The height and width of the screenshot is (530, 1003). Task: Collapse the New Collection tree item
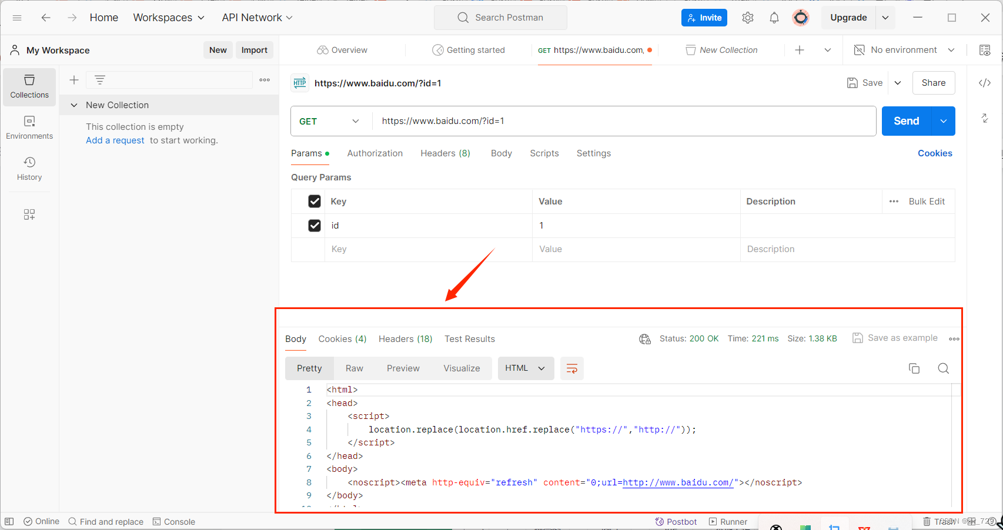pyautogui.click(x=74, y=105)
